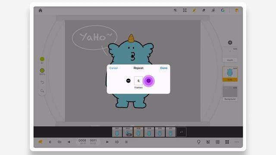Screen dimensions: 276x155
Task: Increase repeat frames with plus button
Action: 148,81
